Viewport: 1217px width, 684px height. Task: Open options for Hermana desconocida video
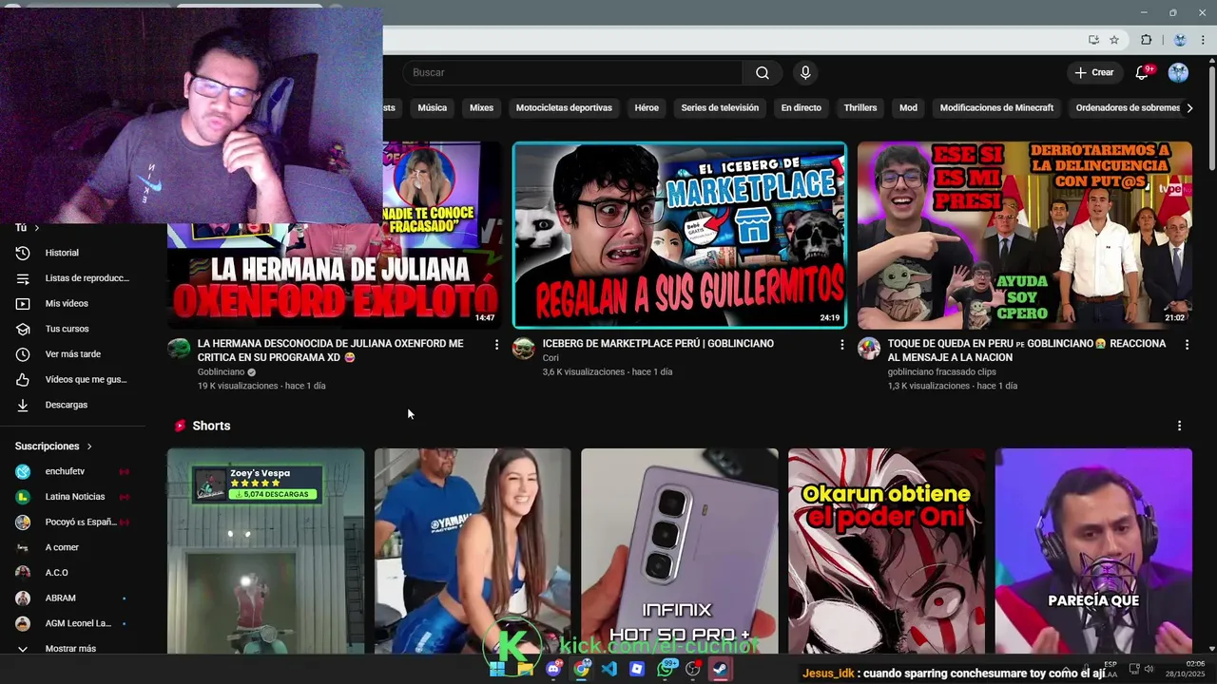tap(496, 345)
